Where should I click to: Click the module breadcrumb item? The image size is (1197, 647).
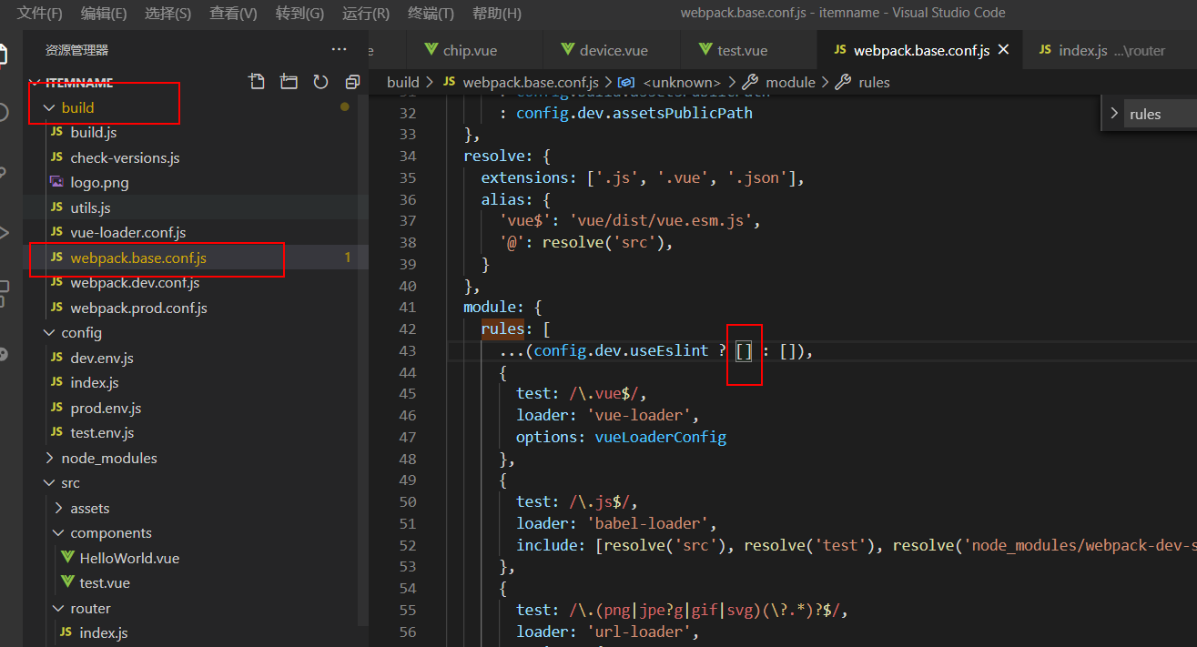point(789,82)
